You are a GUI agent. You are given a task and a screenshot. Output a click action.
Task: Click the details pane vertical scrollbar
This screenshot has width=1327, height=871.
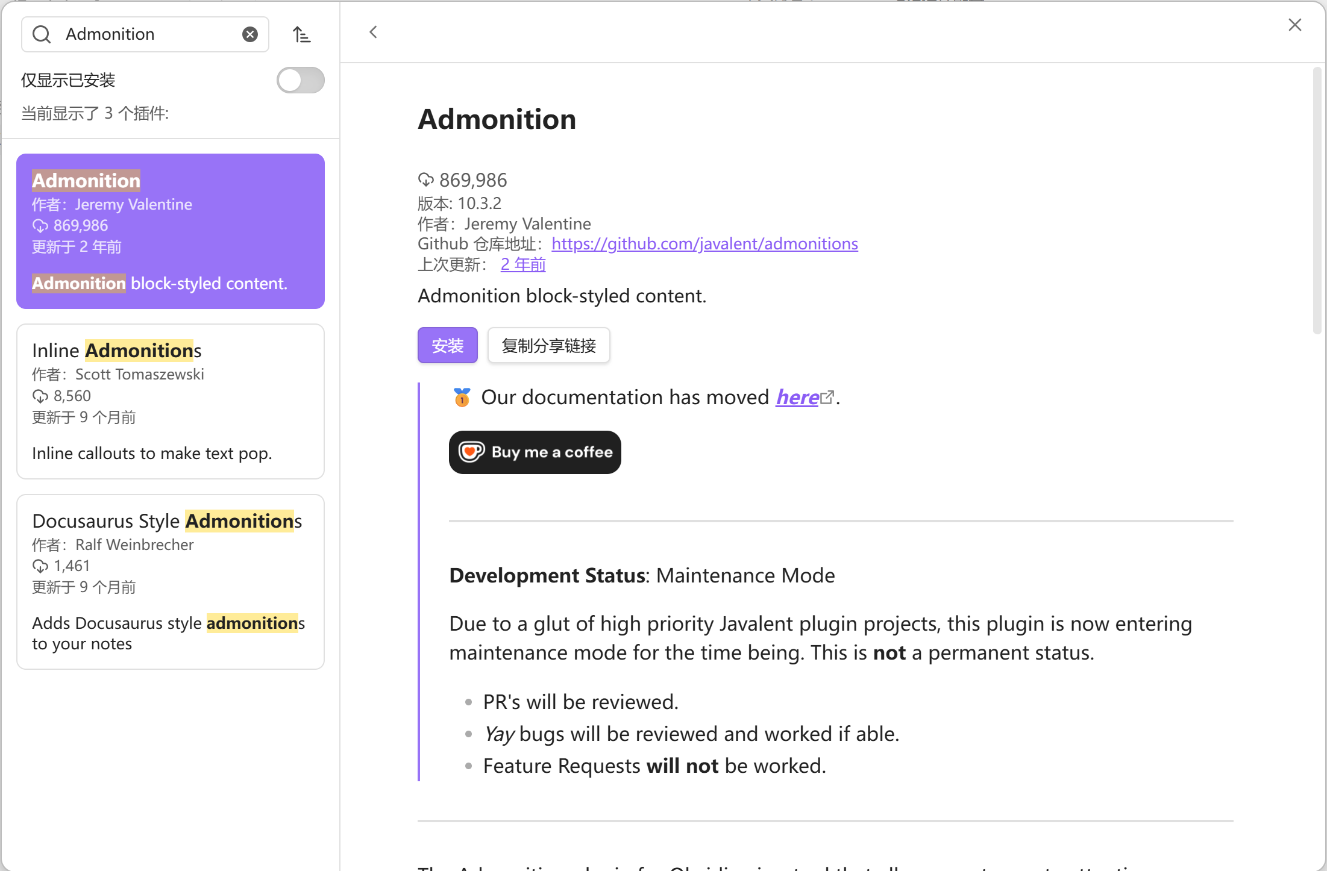click(1316, 201)
